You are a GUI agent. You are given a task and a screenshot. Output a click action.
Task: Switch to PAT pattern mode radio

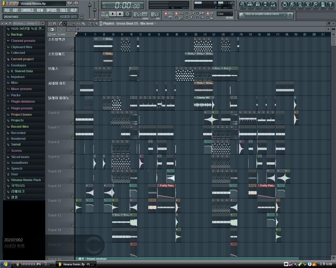tap(107, 13)
